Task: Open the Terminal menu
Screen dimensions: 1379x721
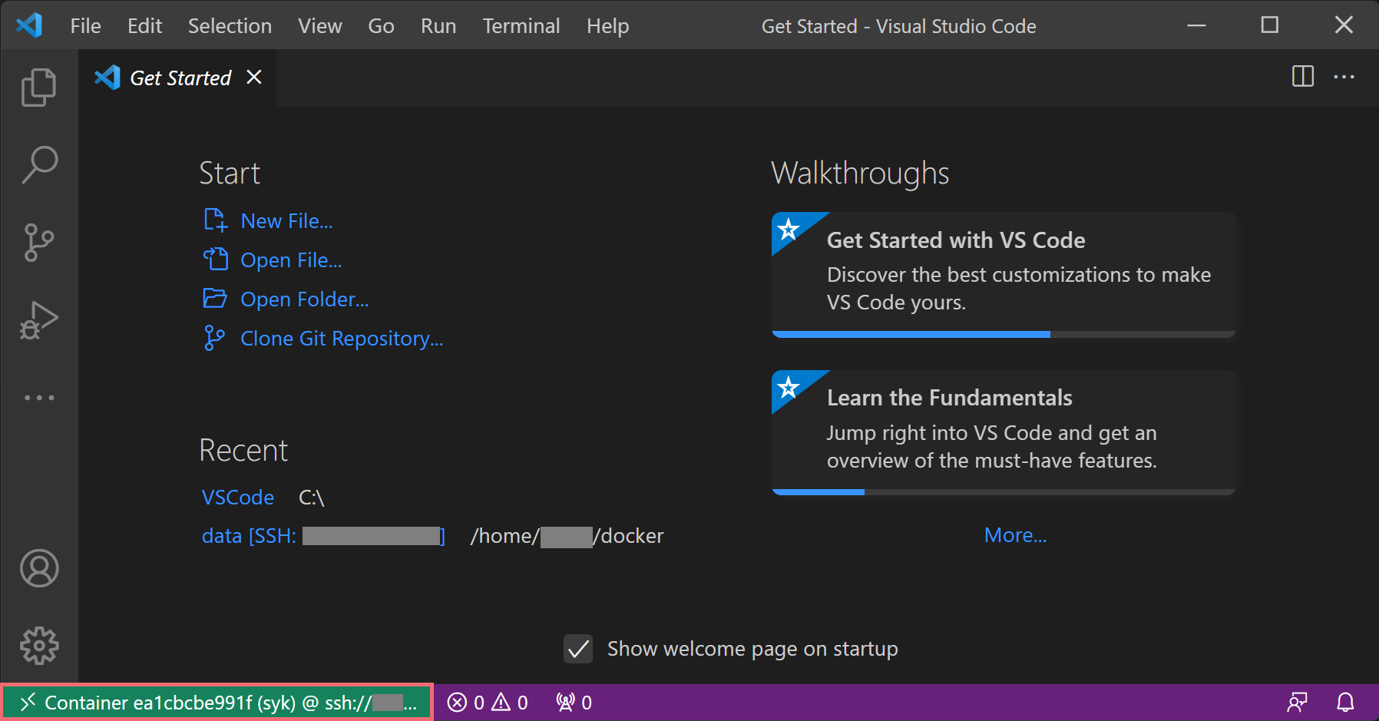Action: [521, 26]
